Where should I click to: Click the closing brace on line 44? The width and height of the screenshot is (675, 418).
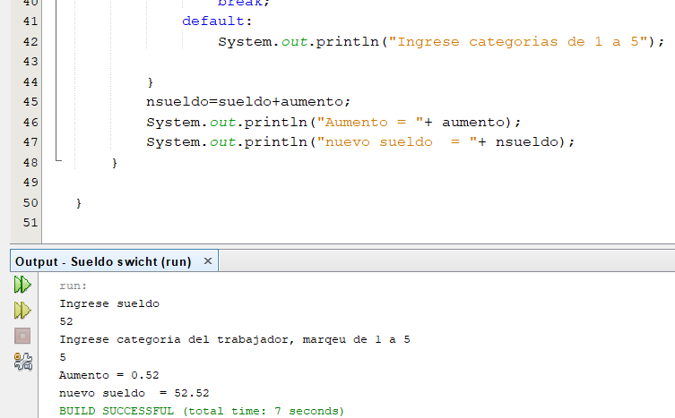tap(151, 82)
